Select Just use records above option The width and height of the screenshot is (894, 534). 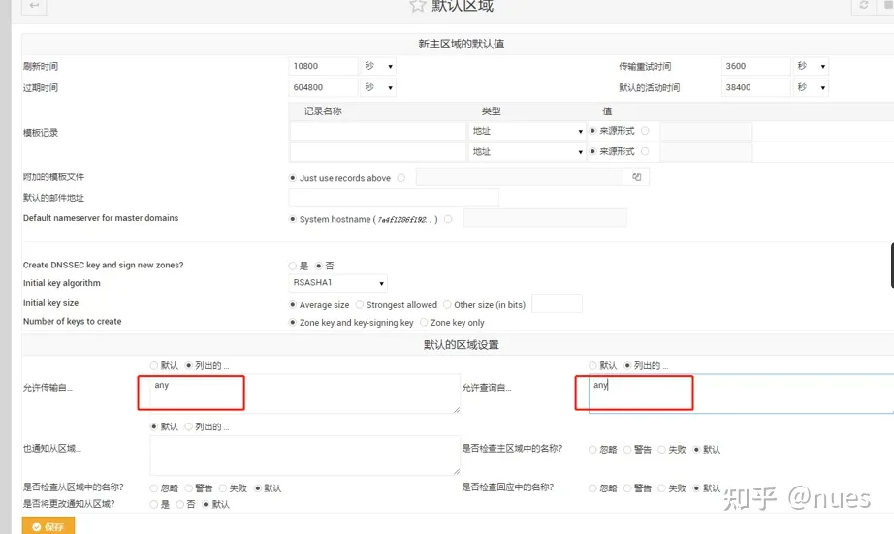coord(293,178)
